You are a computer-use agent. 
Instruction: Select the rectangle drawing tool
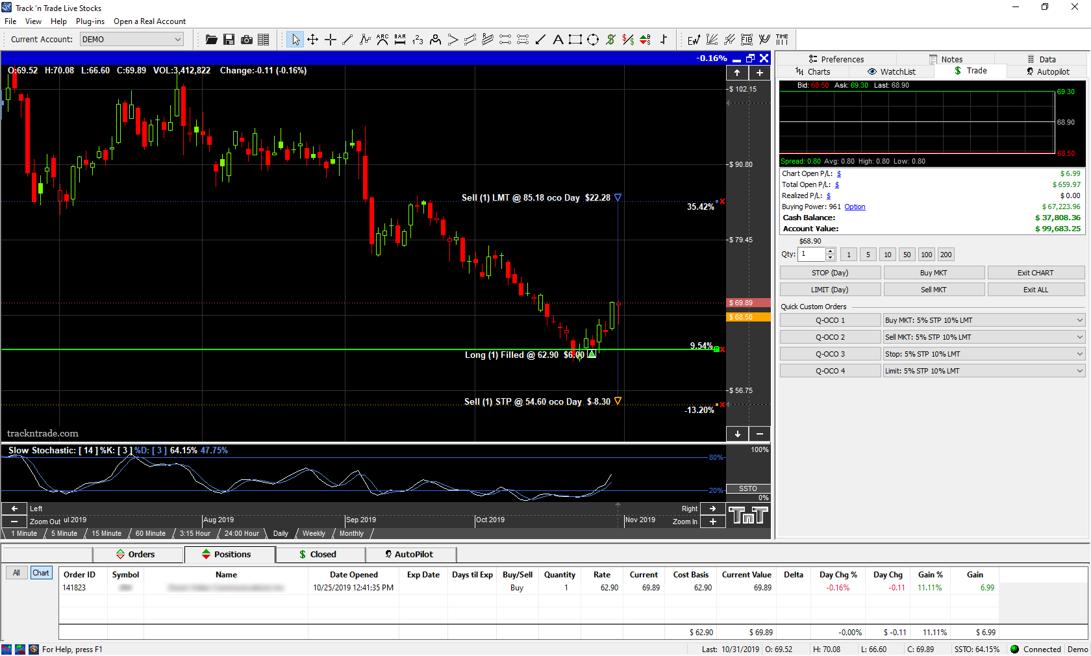(575, 40)
